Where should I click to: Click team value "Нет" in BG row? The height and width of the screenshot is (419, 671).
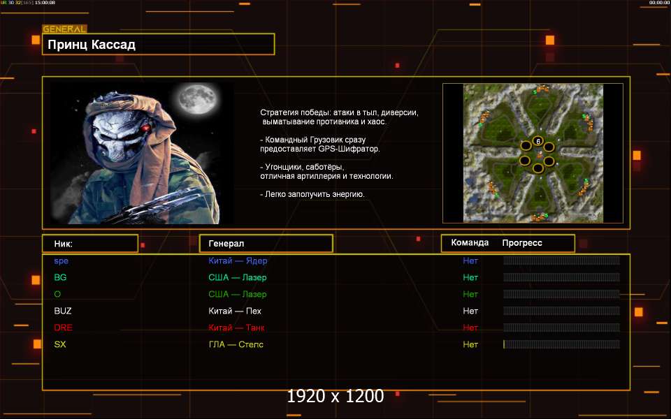[470, 277]
